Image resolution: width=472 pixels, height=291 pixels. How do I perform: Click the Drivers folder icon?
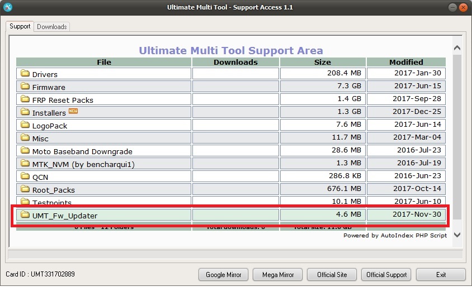(25, 73)
